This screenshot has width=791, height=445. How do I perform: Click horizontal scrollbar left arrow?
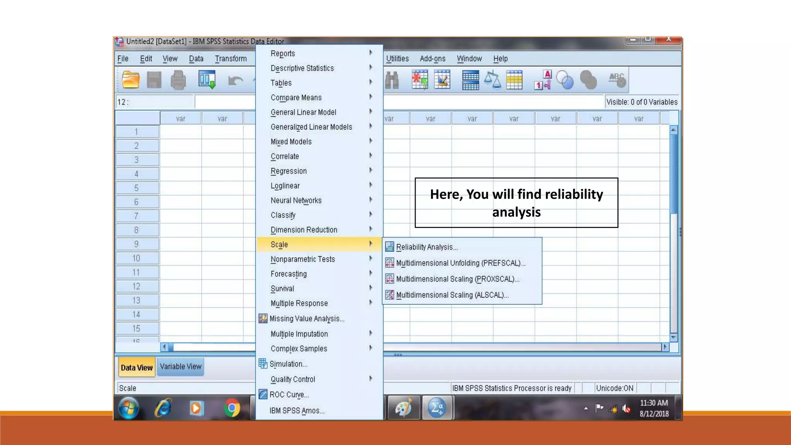[164, 347]
